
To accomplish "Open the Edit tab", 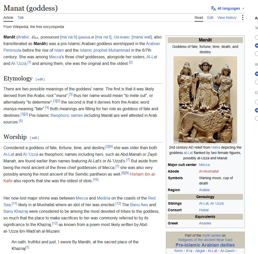I will [x=210, y=18].
